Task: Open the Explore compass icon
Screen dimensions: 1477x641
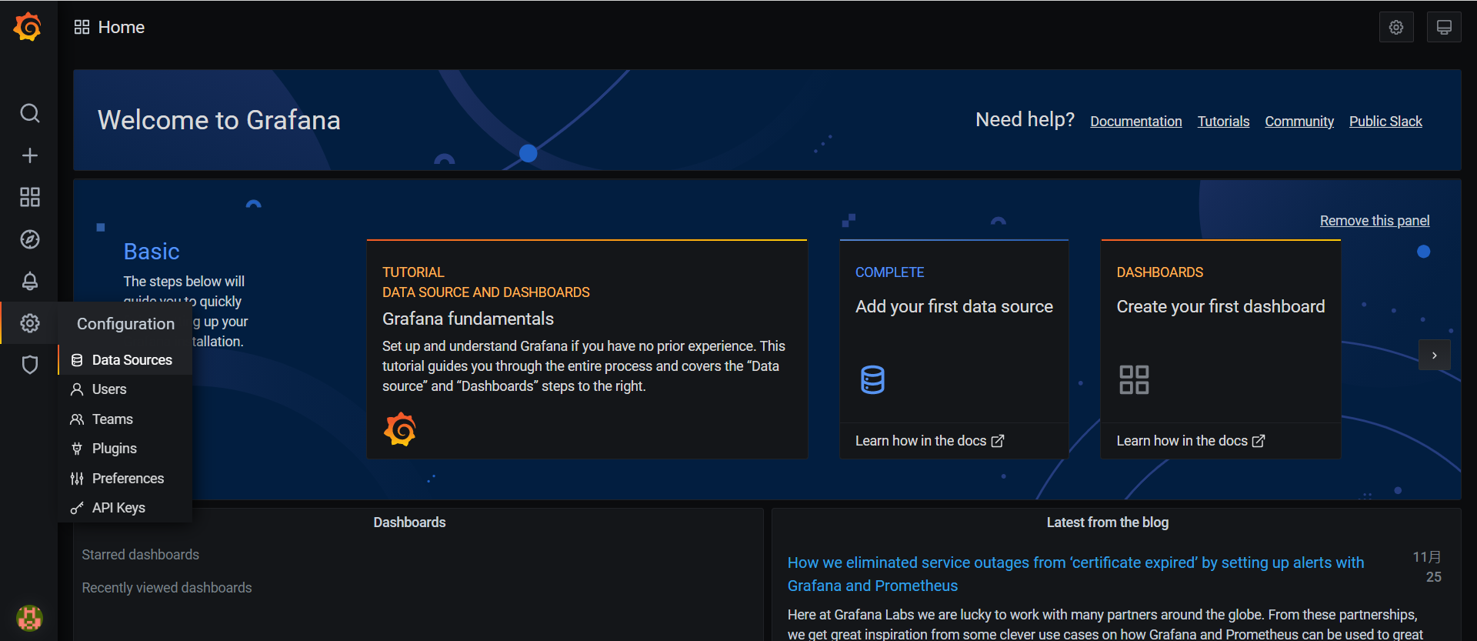Action: click(29, 239)
